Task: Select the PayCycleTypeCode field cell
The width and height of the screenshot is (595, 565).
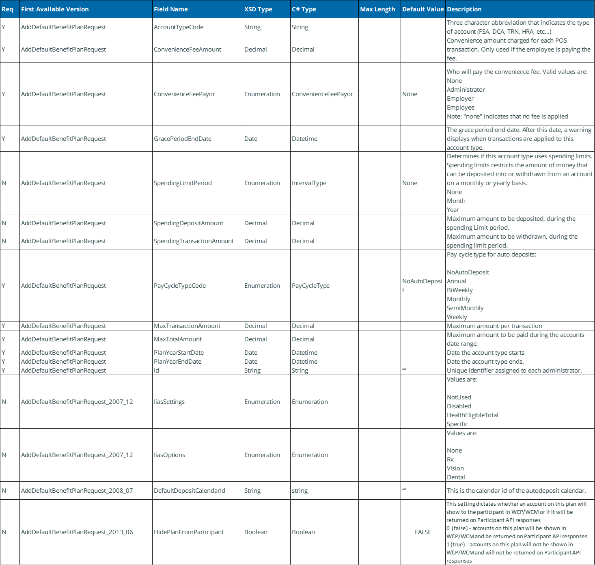Action: click(x=197, y=286)
